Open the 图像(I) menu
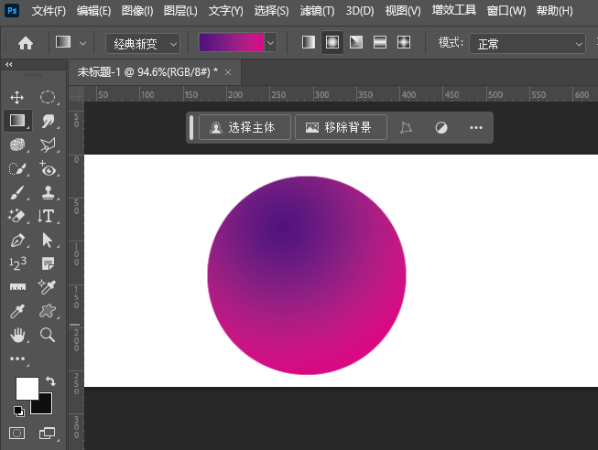The height and width of the screenshot is (450, 598). [137, 11]
